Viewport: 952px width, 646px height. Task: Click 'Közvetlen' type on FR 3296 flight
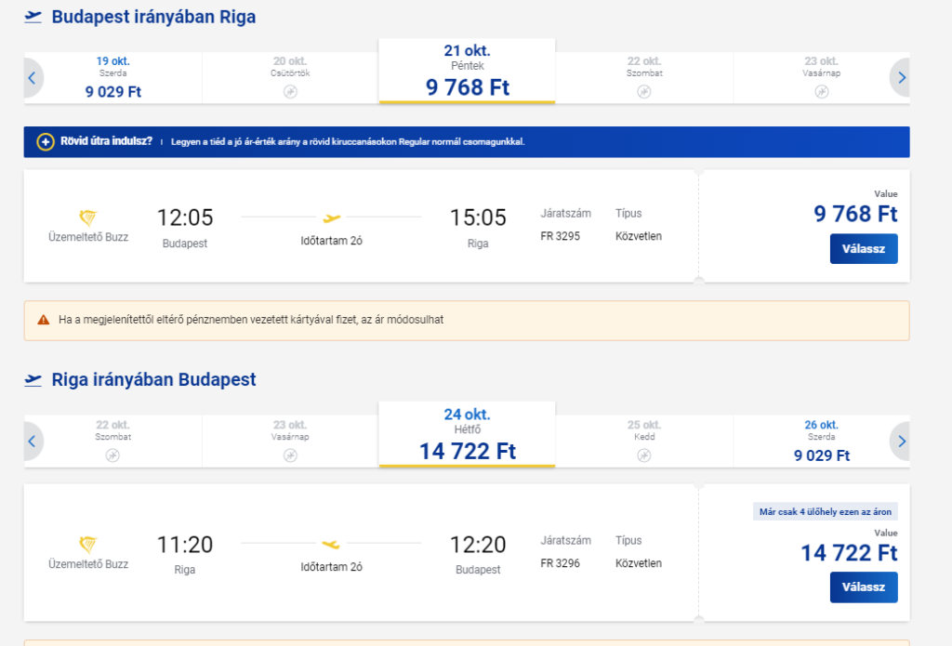[639, 563]
